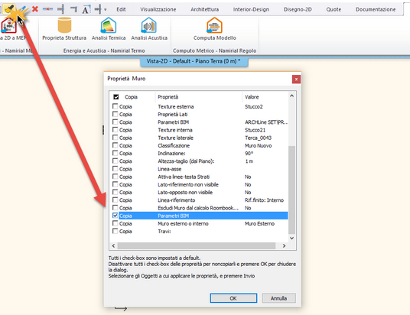This screenshot has width=410, height=315.
Task: Launch Analisi Acustica speaker icon
Action: point(149,26)
